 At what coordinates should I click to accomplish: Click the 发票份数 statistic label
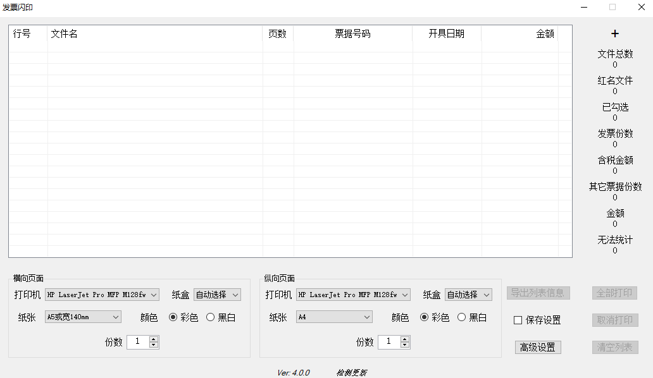point(615,133)
